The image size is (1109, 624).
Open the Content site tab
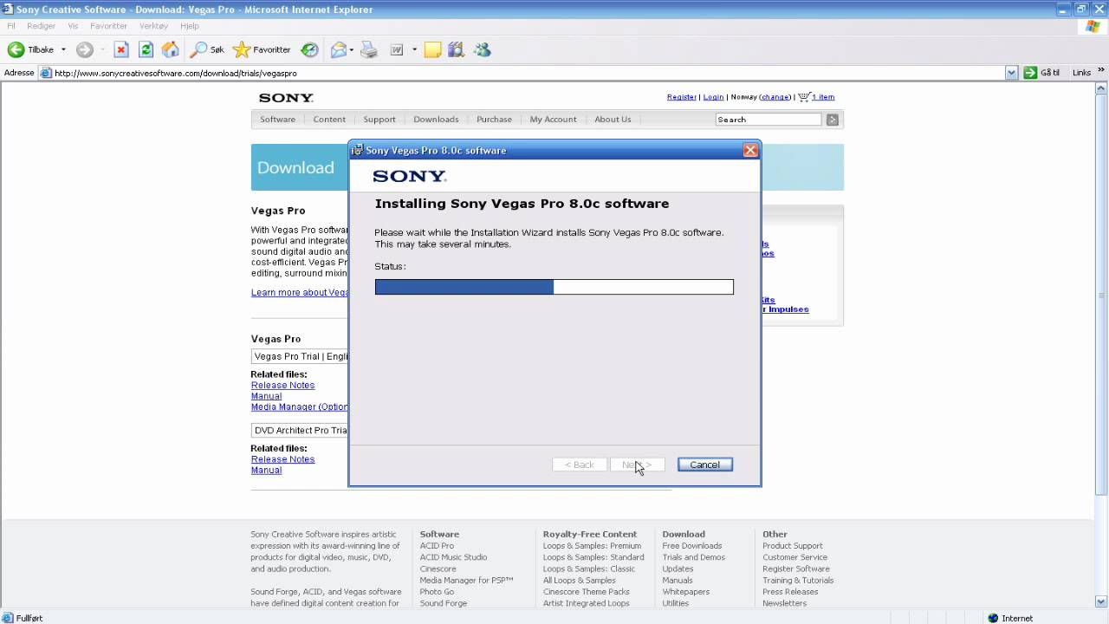pos(329,120)
